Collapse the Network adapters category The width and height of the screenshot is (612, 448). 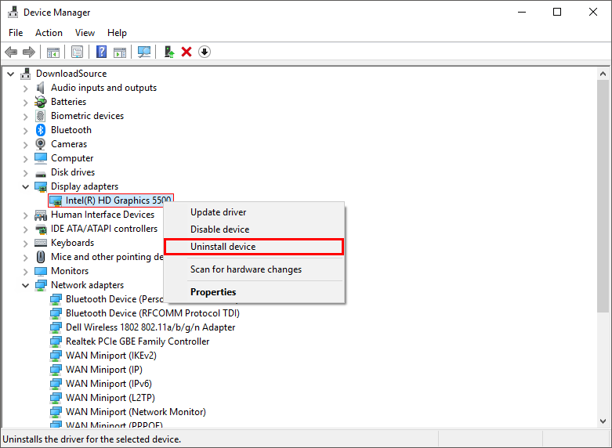pyautogui.click(x=26, y=285)
